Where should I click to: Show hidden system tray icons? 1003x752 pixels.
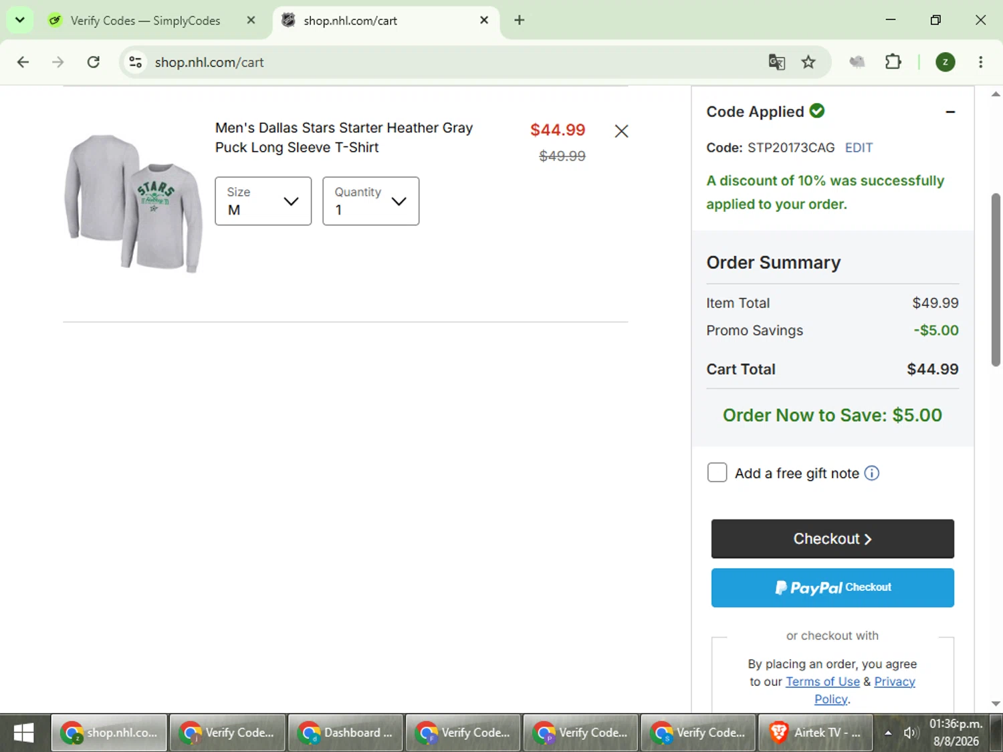(888, 733)
